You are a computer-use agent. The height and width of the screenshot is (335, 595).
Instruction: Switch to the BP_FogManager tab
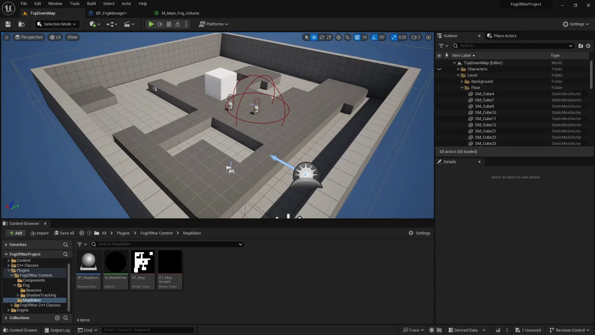point(111,13)
